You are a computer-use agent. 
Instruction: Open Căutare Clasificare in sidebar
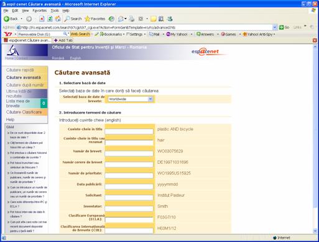[24, 112]
